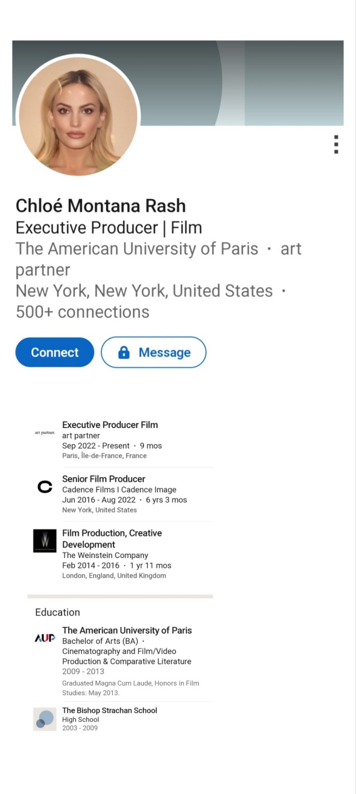Click the Cadence Films C logo
The image size is (356, 794).
click(x=45, y=487)
